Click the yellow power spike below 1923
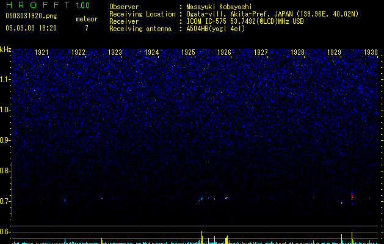Viewport: 384px width, 244px height. coord(101,240)
